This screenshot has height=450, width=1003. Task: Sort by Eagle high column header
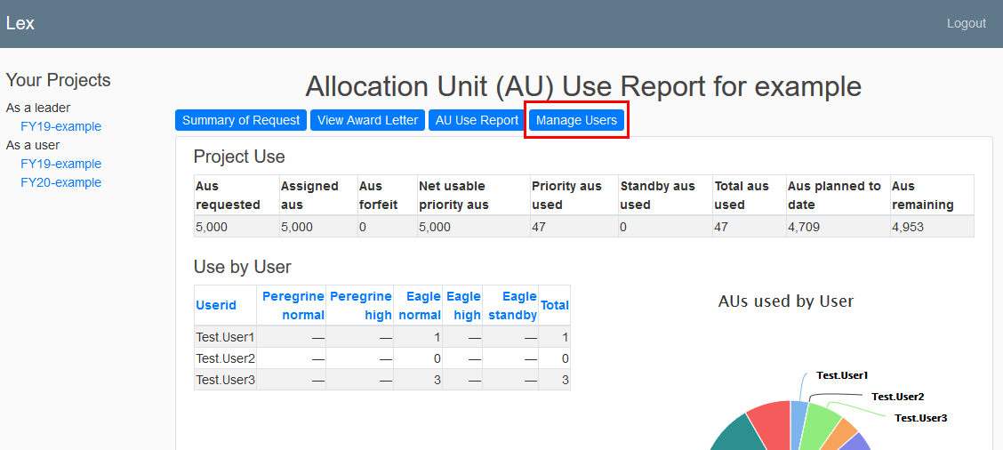[x=463, y=305]
